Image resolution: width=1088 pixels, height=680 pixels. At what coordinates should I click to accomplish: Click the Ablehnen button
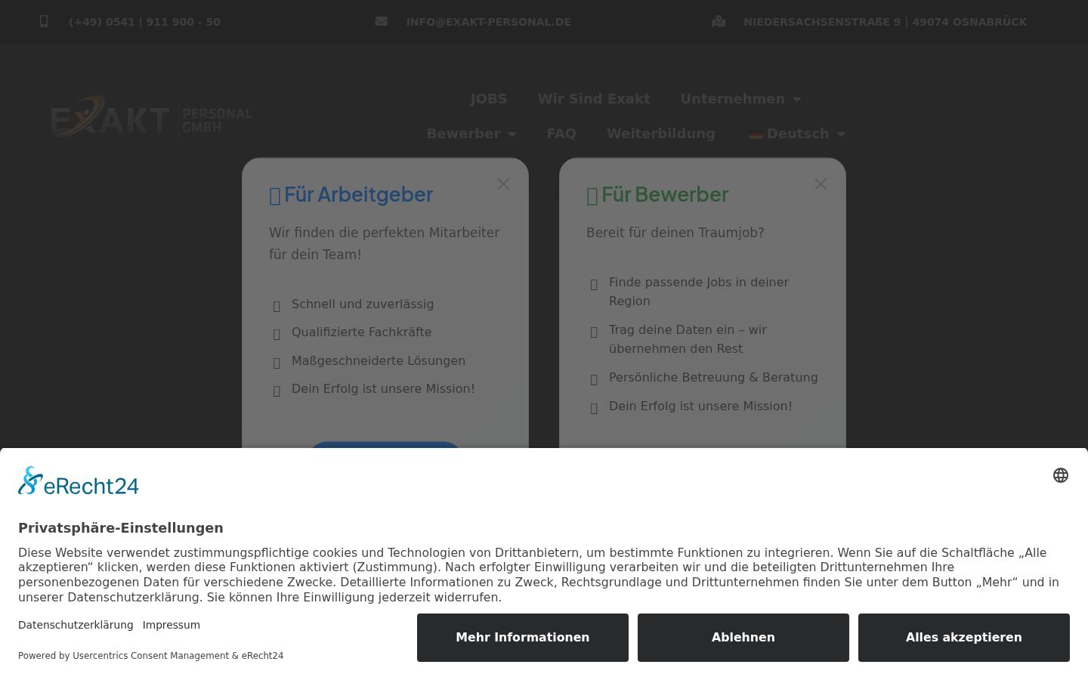[x=743, y=638]
